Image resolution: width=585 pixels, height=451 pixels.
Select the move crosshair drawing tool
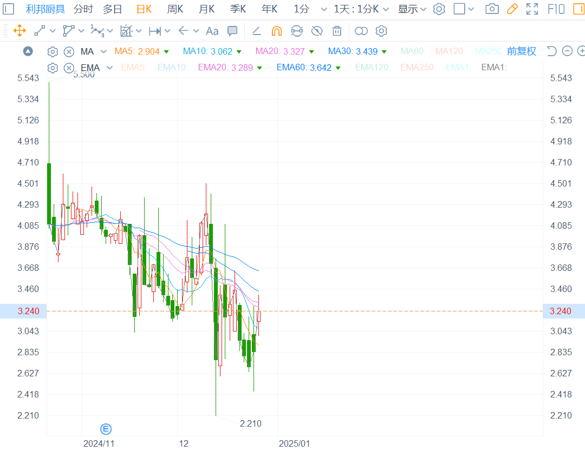[19, 31]
